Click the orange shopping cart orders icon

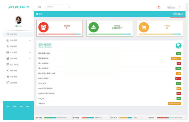144,27
